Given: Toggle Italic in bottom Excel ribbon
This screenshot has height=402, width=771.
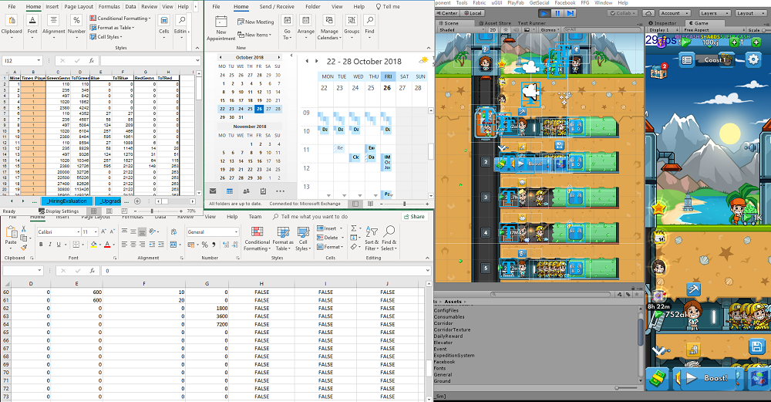Looking at the screenshot, I should click(49, 245).
